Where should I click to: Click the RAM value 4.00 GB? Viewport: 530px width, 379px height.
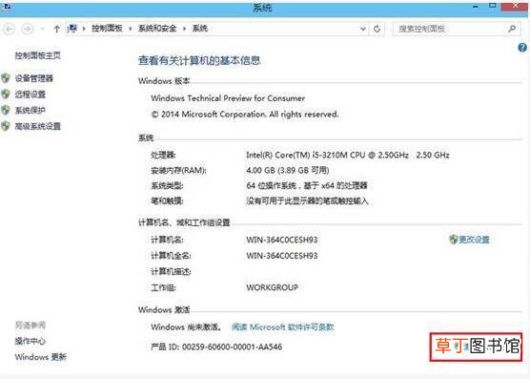point(288,170)
